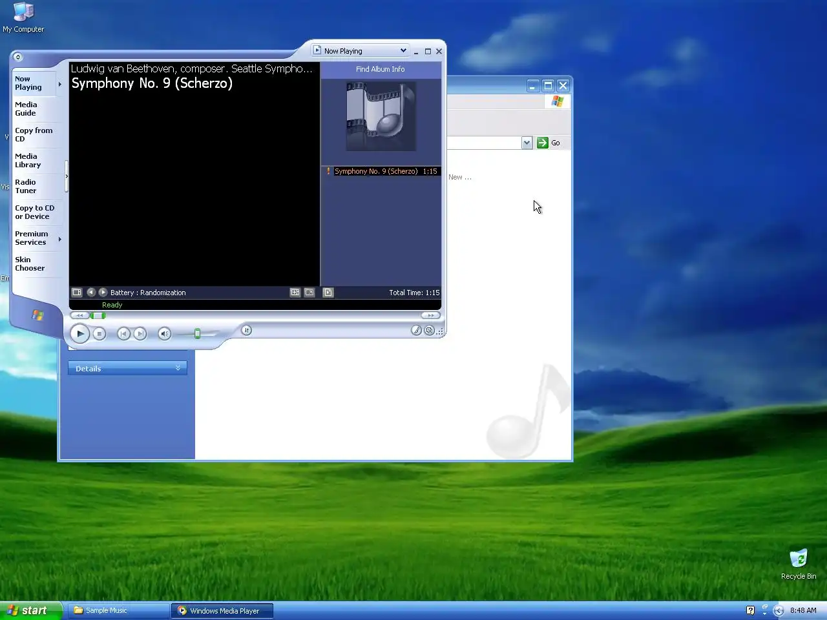
Task: Click the clock showing 8:48 AM
Action: point(803,610)
